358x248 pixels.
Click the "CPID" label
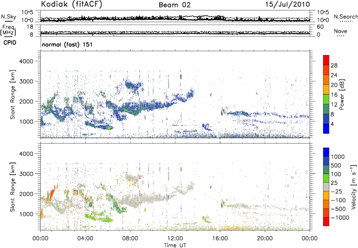click(x=10, y=43)
